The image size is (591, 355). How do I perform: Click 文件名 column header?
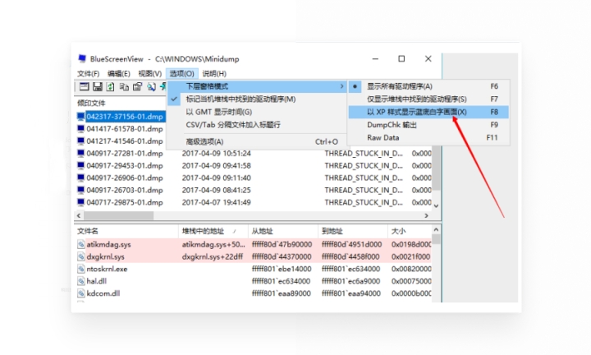click(x=126, y=231)
